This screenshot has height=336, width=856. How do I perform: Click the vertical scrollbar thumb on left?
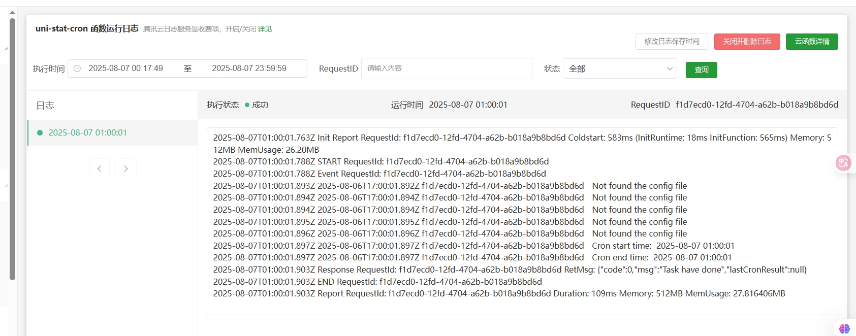[x=13, y=149]
